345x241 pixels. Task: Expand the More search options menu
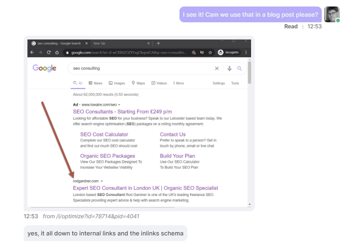pyautogui.click(x=179, y=83)
